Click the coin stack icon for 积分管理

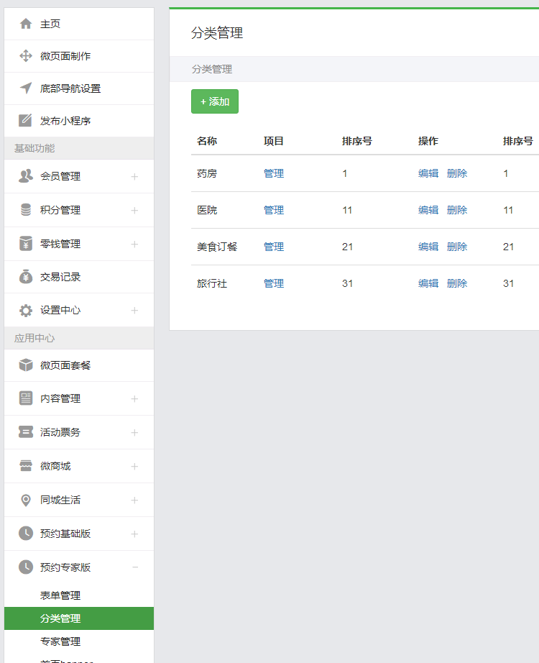[x=26, y=210]
